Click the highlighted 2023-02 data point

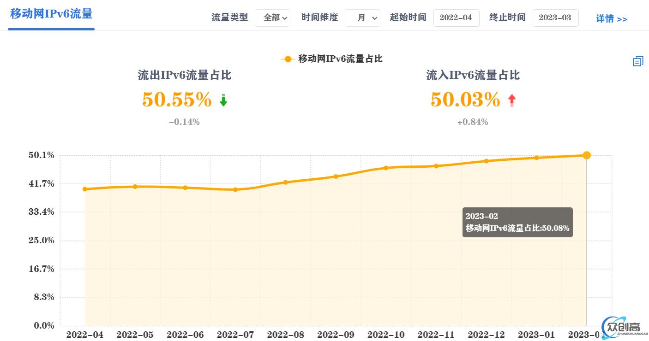tap(586, 155)
